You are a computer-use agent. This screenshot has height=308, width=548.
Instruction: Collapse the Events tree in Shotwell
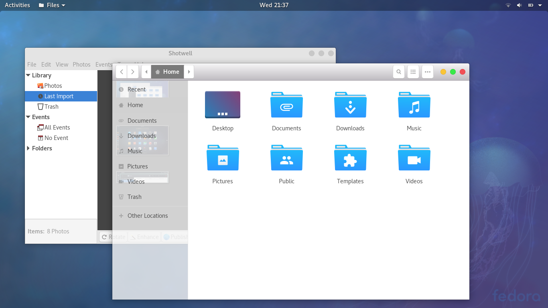coord(28,117)
